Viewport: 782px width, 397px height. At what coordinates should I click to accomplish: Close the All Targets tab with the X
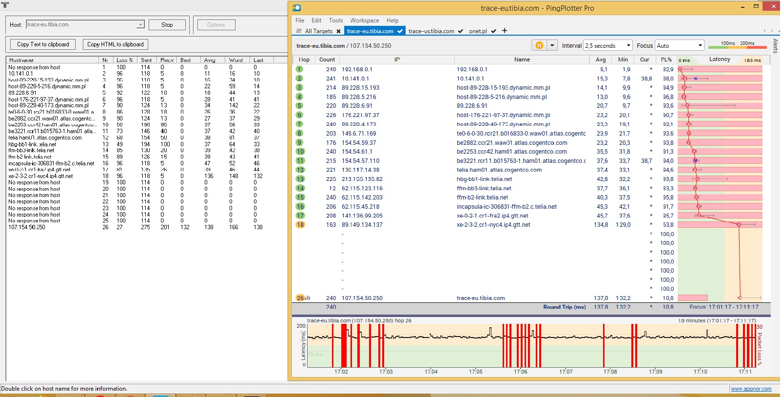pyautogui.click(x=339, y=31)
